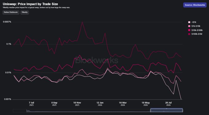The image size is (209, 115).
Task: Toggle the <$1k legend swatch
Action: point(189,22)
